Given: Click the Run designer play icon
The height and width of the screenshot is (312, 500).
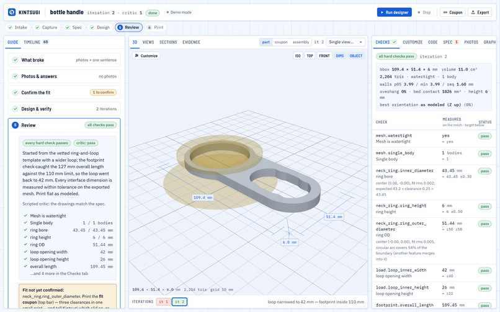Looking at the screenshot, I should point(382,12).
